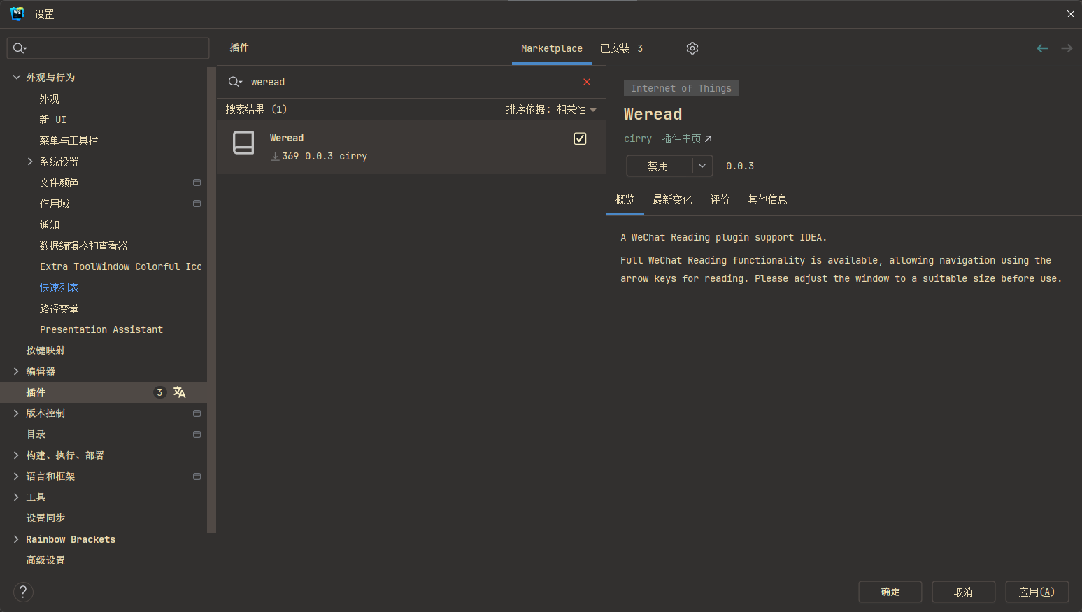Open the 禁用 button dropdown arrow
The height and width of the screenshot is (612, 1082).
[702, 166]
